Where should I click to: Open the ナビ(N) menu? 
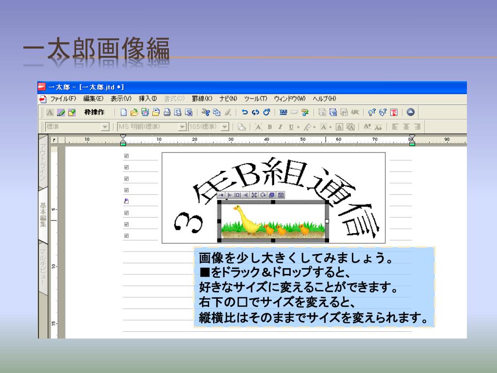pyautogui.click(x=229, y=99)
